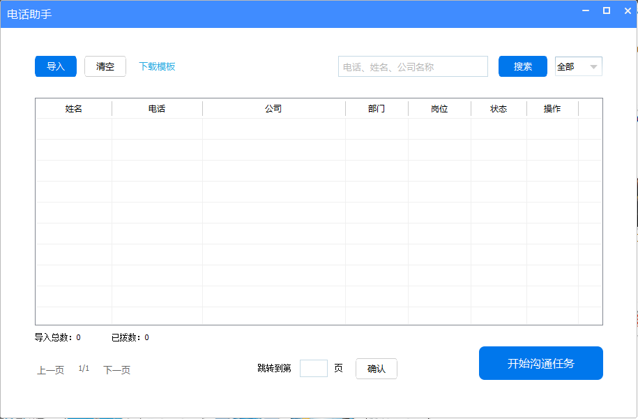This screenshot has width=638, height=419.
Task: Select the 状态 column header
Action: pyautogui.click(x=499, y=109)
